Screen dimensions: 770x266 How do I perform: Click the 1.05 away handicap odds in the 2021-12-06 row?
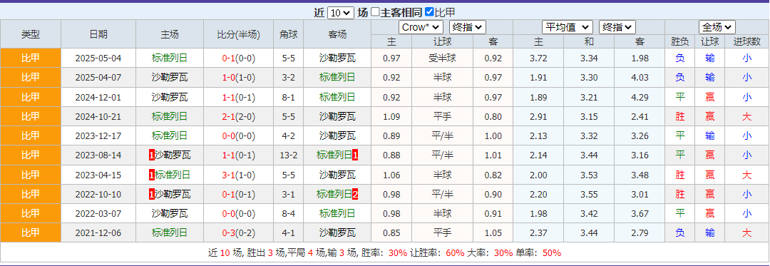[x=493, y=234]
